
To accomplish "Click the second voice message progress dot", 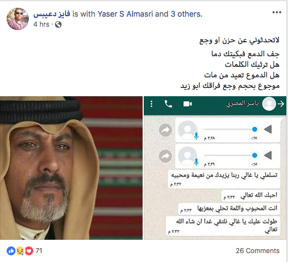I will coord(255,155).
